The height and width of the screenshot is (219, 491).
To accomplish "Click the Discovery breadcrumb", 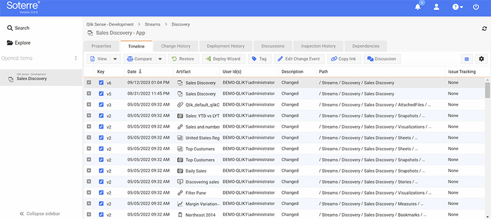I will pyautogui.click(x=180, y=24).
